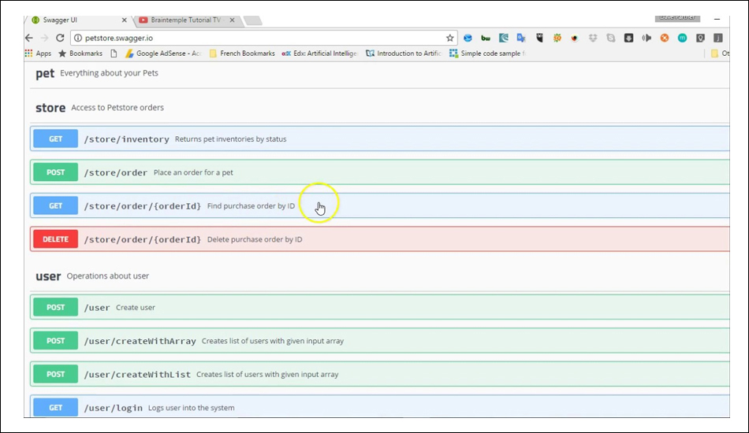The height and width of the screenshot is (433, 749).
Task: Open the Google AdSense bookmark
Action: (163, 54)
